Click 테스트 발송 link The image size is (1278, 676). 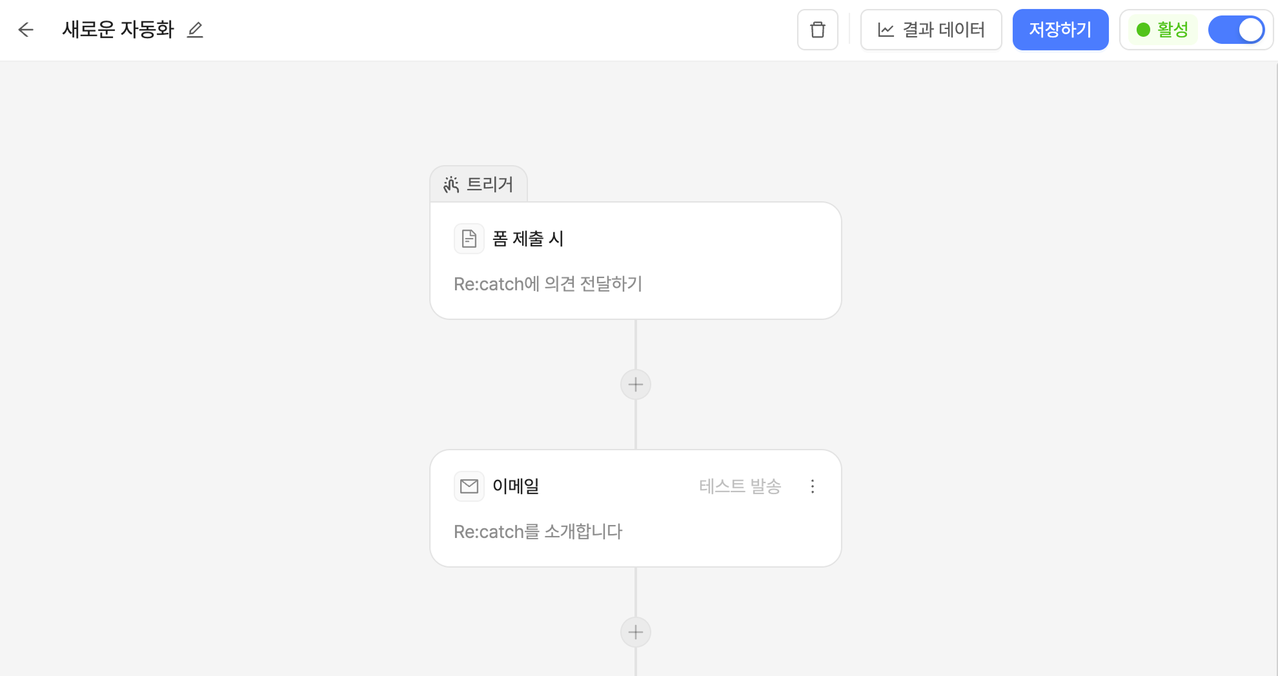740,486
